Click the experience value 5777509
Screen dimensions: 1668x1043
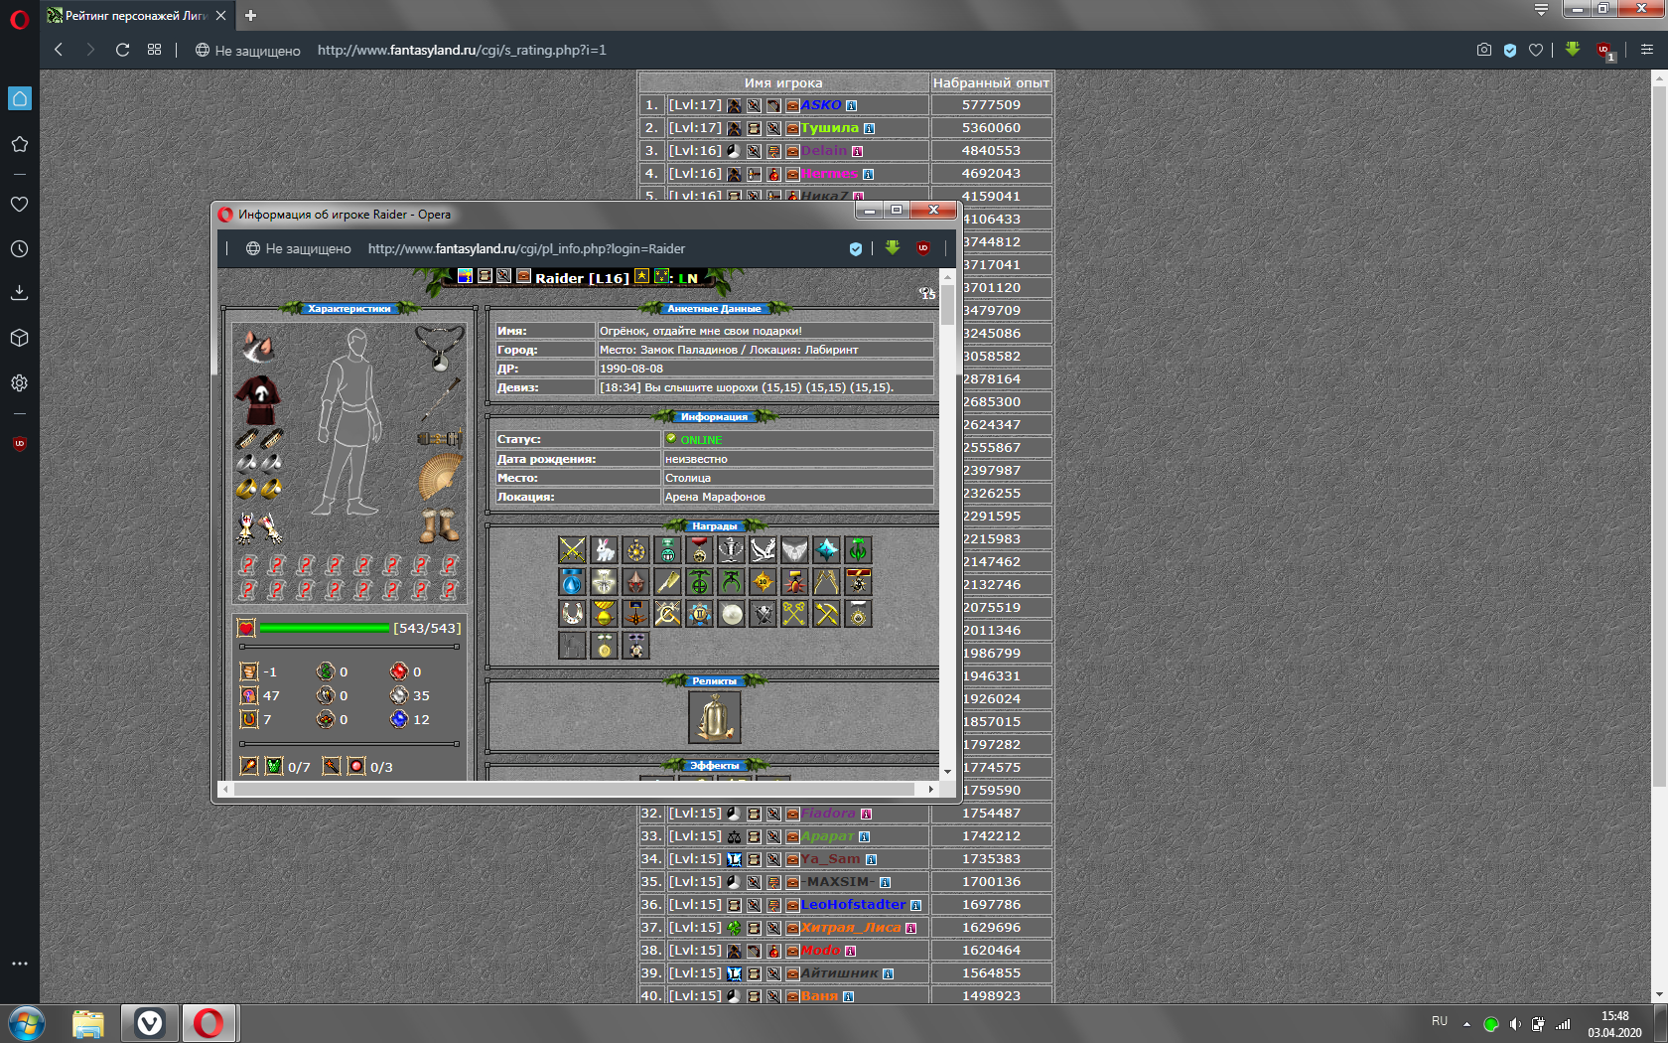(991, 105)
